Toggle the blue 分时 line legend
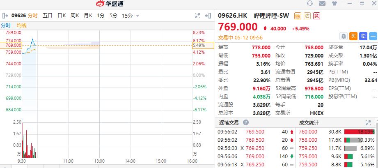The width and height of the screenshot is (378, 168). coord(6,25)
